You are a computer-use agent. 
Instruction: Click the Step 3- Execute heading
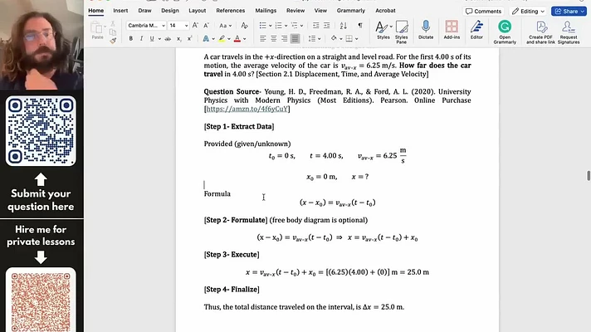[232, 255]
